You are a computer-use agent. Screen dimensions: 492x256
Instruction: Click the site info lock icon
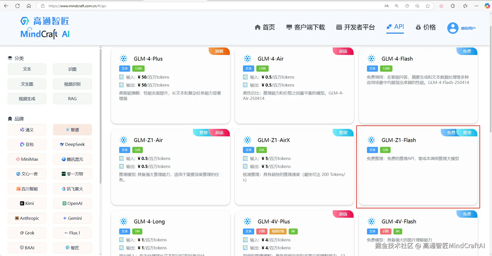[x=43, y=6]
